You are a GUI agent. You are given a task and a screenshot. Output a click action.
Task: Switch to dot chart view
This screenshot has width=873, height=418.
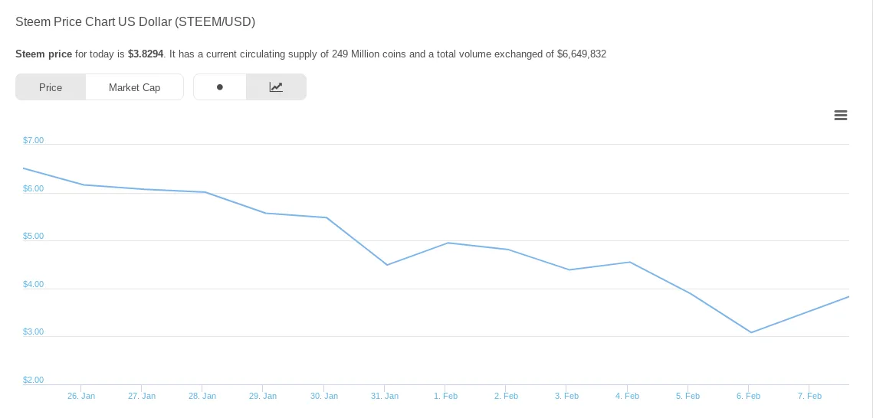(x=220, y=87)
